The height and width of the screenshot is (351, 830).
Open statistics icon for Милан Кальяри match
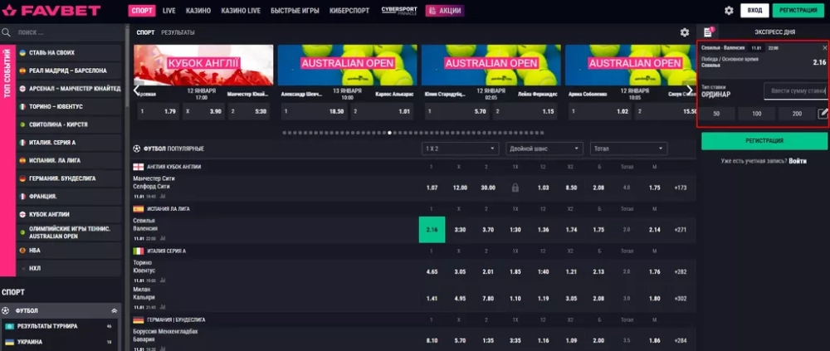[163, 307]
